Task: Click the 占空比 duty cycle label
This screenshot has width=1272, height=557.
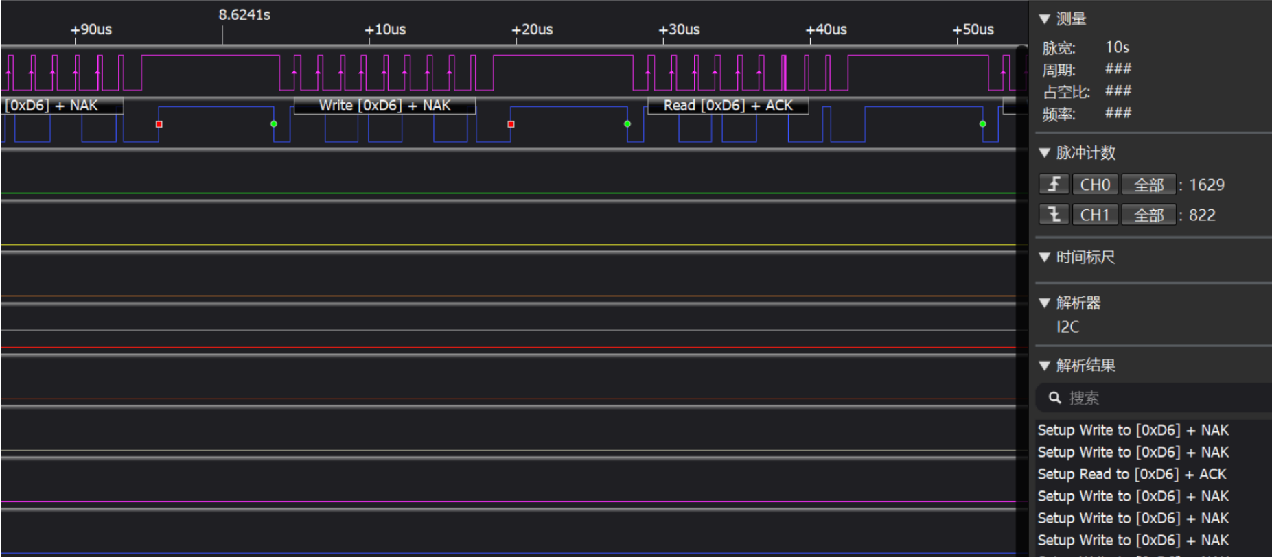Action: (1066, 92)
